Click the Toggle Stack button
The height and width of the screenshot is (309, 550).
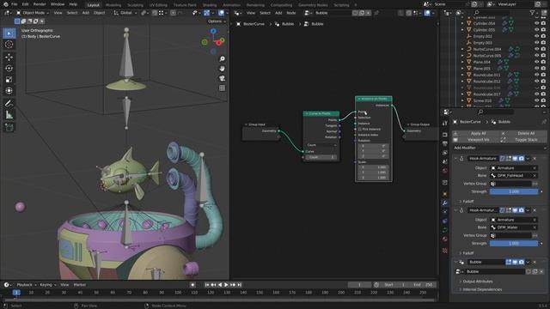(x=523, y=139)
